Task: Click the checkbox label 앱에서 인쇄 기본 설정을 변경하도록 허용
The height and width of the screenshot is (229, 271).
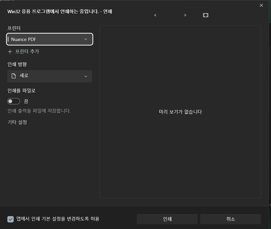Action: [x=58, y=219]
